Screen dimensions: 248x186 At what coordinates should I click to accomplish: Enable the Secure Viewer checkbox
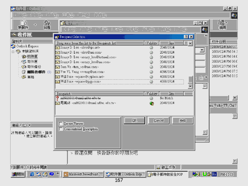pos(61,124)
